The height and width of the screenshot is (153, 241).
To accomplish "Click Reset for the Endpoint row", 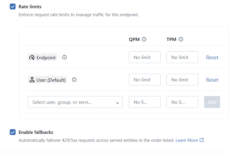I will [x=212, y=57].
